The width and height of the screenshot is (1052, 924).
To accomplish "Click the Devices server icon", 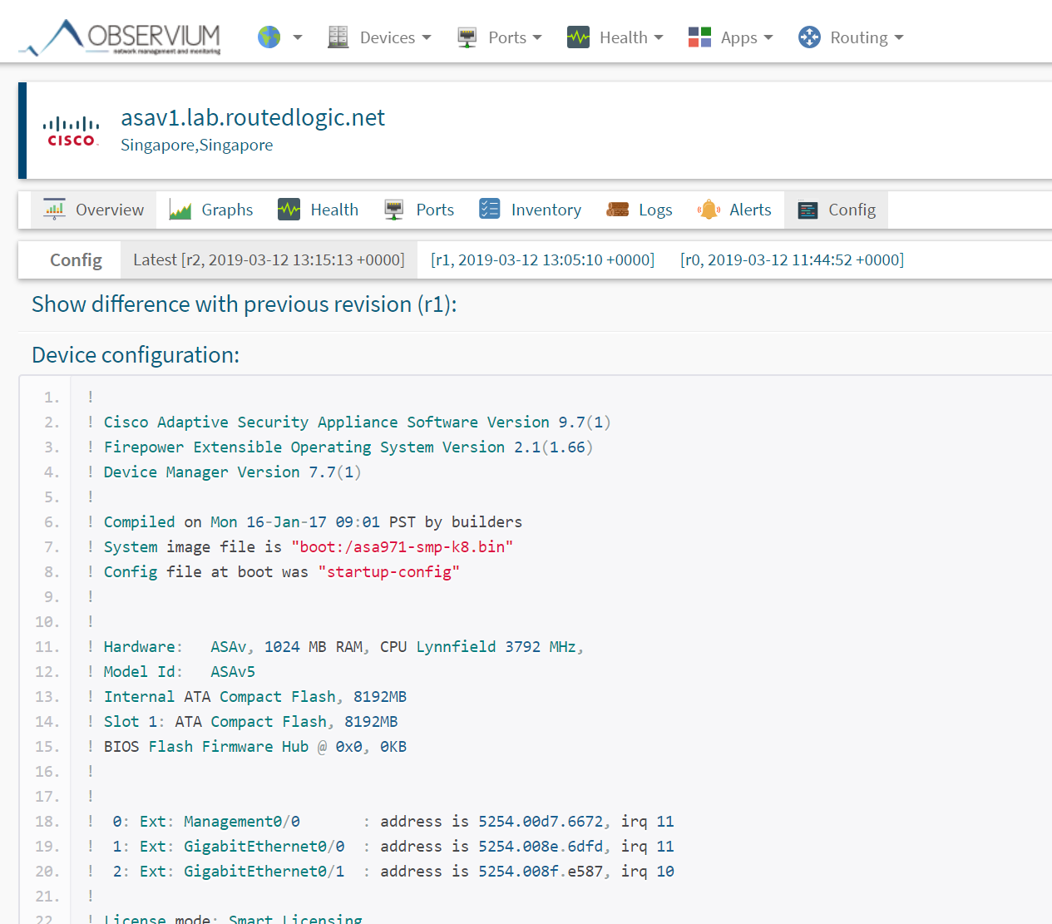I will click(338, 37).
